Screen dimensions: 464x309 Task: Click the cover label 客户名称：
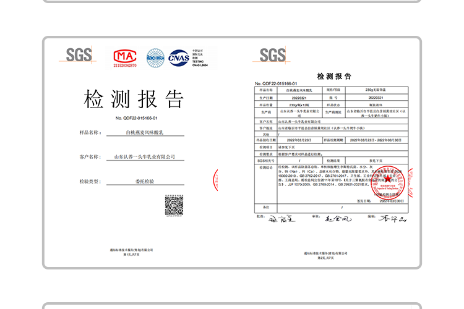pos(90,157)
